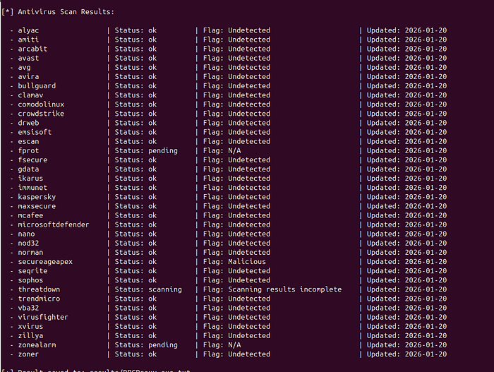Select the amiti engine name
This screenshot has width=494, height=372.
[28, 40]
